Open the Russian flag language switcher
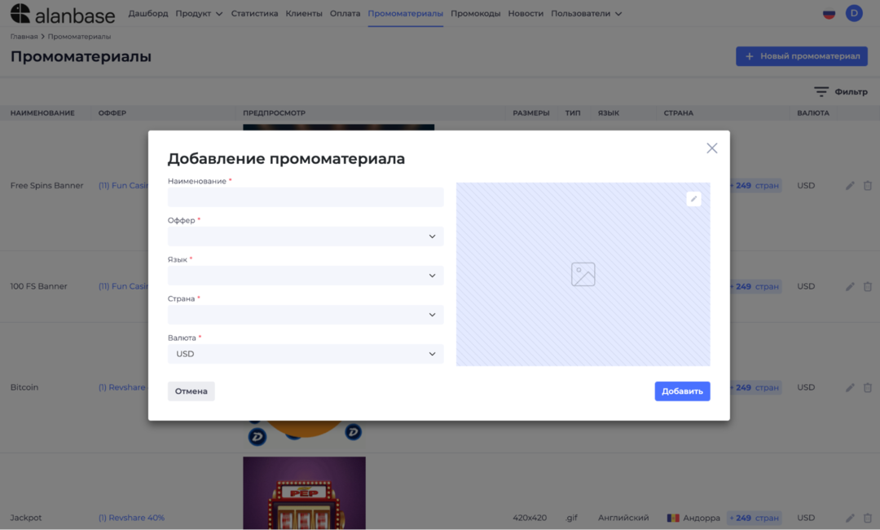 point(829,12)
